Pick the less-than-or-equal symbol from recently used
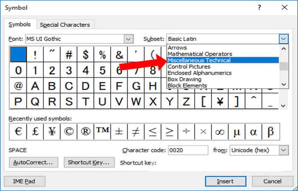The image size is (298, 191). click(153, 132)
